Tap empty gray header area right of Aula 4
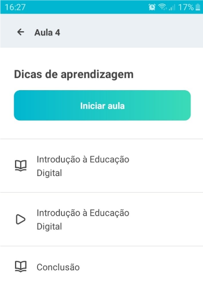 pyautogui.click(x=131, y=31)
